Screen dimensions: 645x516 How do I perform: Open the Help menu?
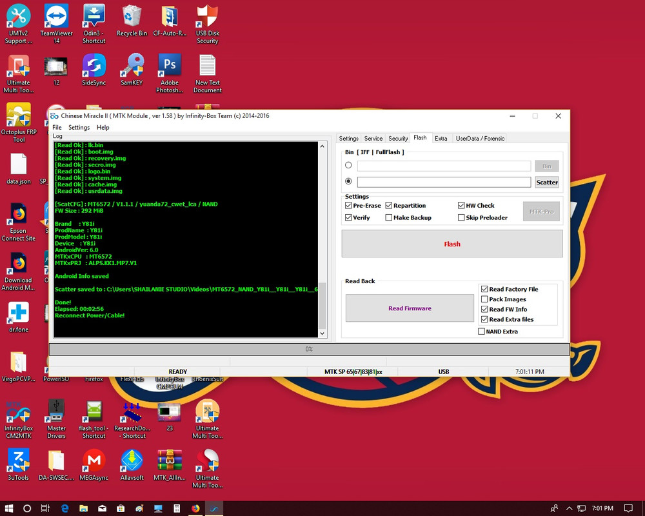[103, 128]
